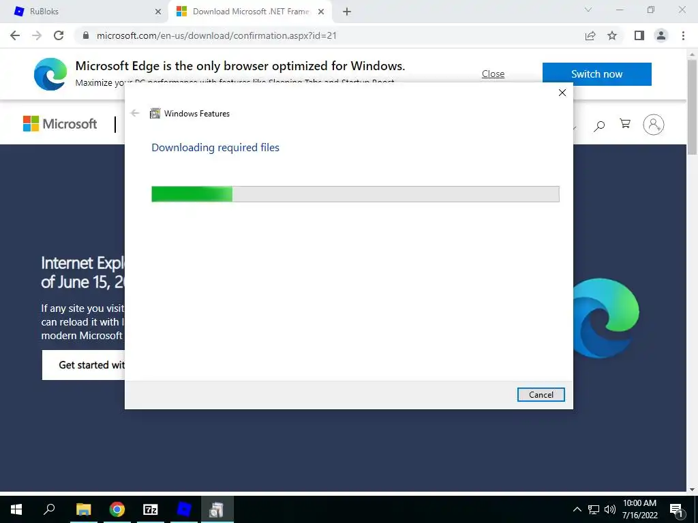The image size is (698, 523).
Task: Go forward in Chrome
Action: (x=37, y=35)
